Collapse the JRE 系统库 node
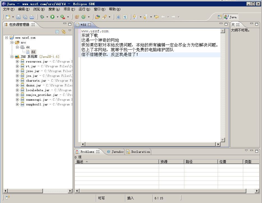 [x=12, y=57]
